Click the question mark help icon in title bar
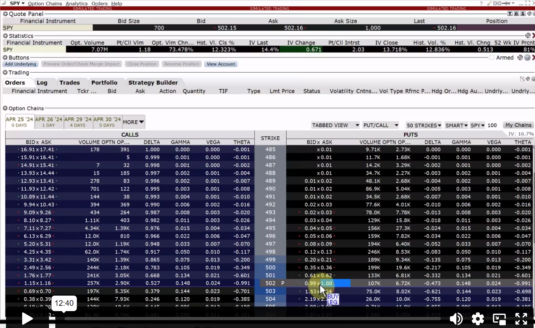Viewport: 535px width, 328px height. click(481, 3)
